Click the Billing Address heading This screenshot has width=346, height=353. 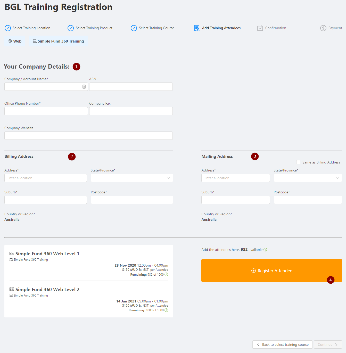click(19, 157)
